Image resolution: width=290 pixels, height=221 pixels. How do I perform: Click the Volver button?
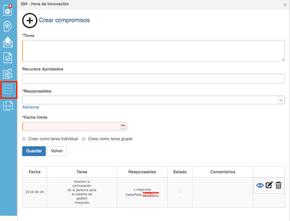(57, 151)
